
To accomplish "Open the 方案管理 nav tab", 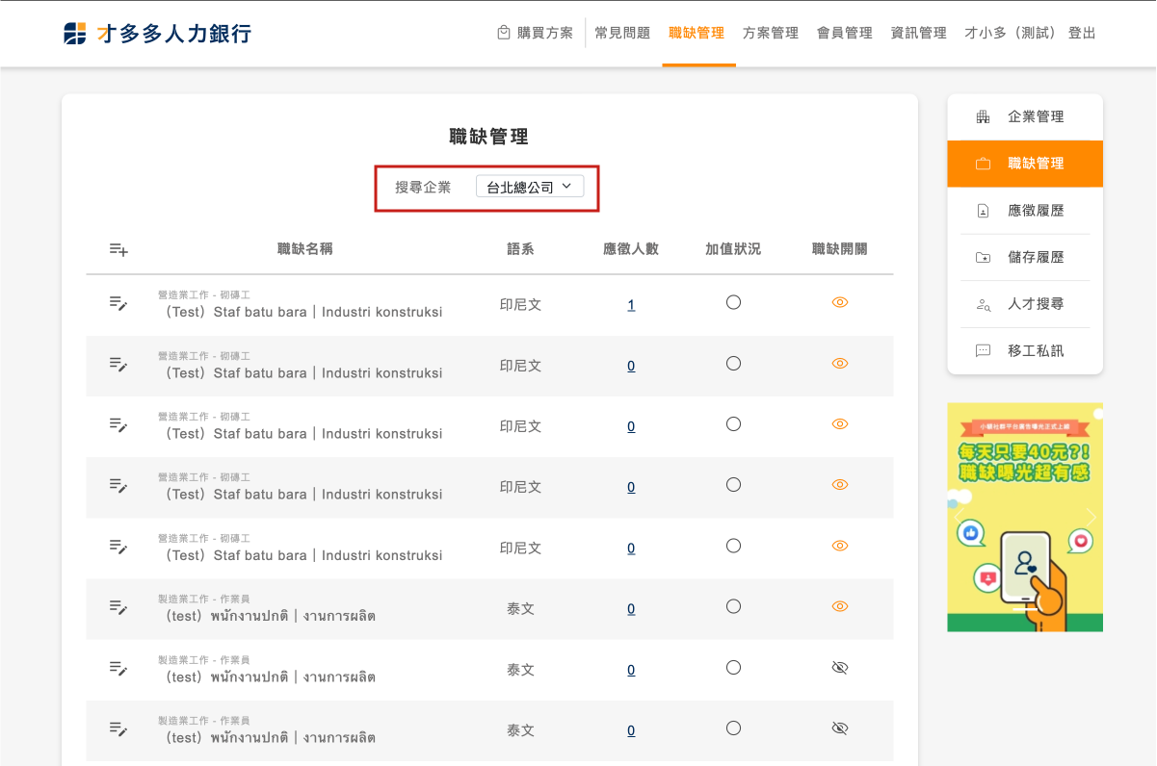I will [x=770, y=34].
